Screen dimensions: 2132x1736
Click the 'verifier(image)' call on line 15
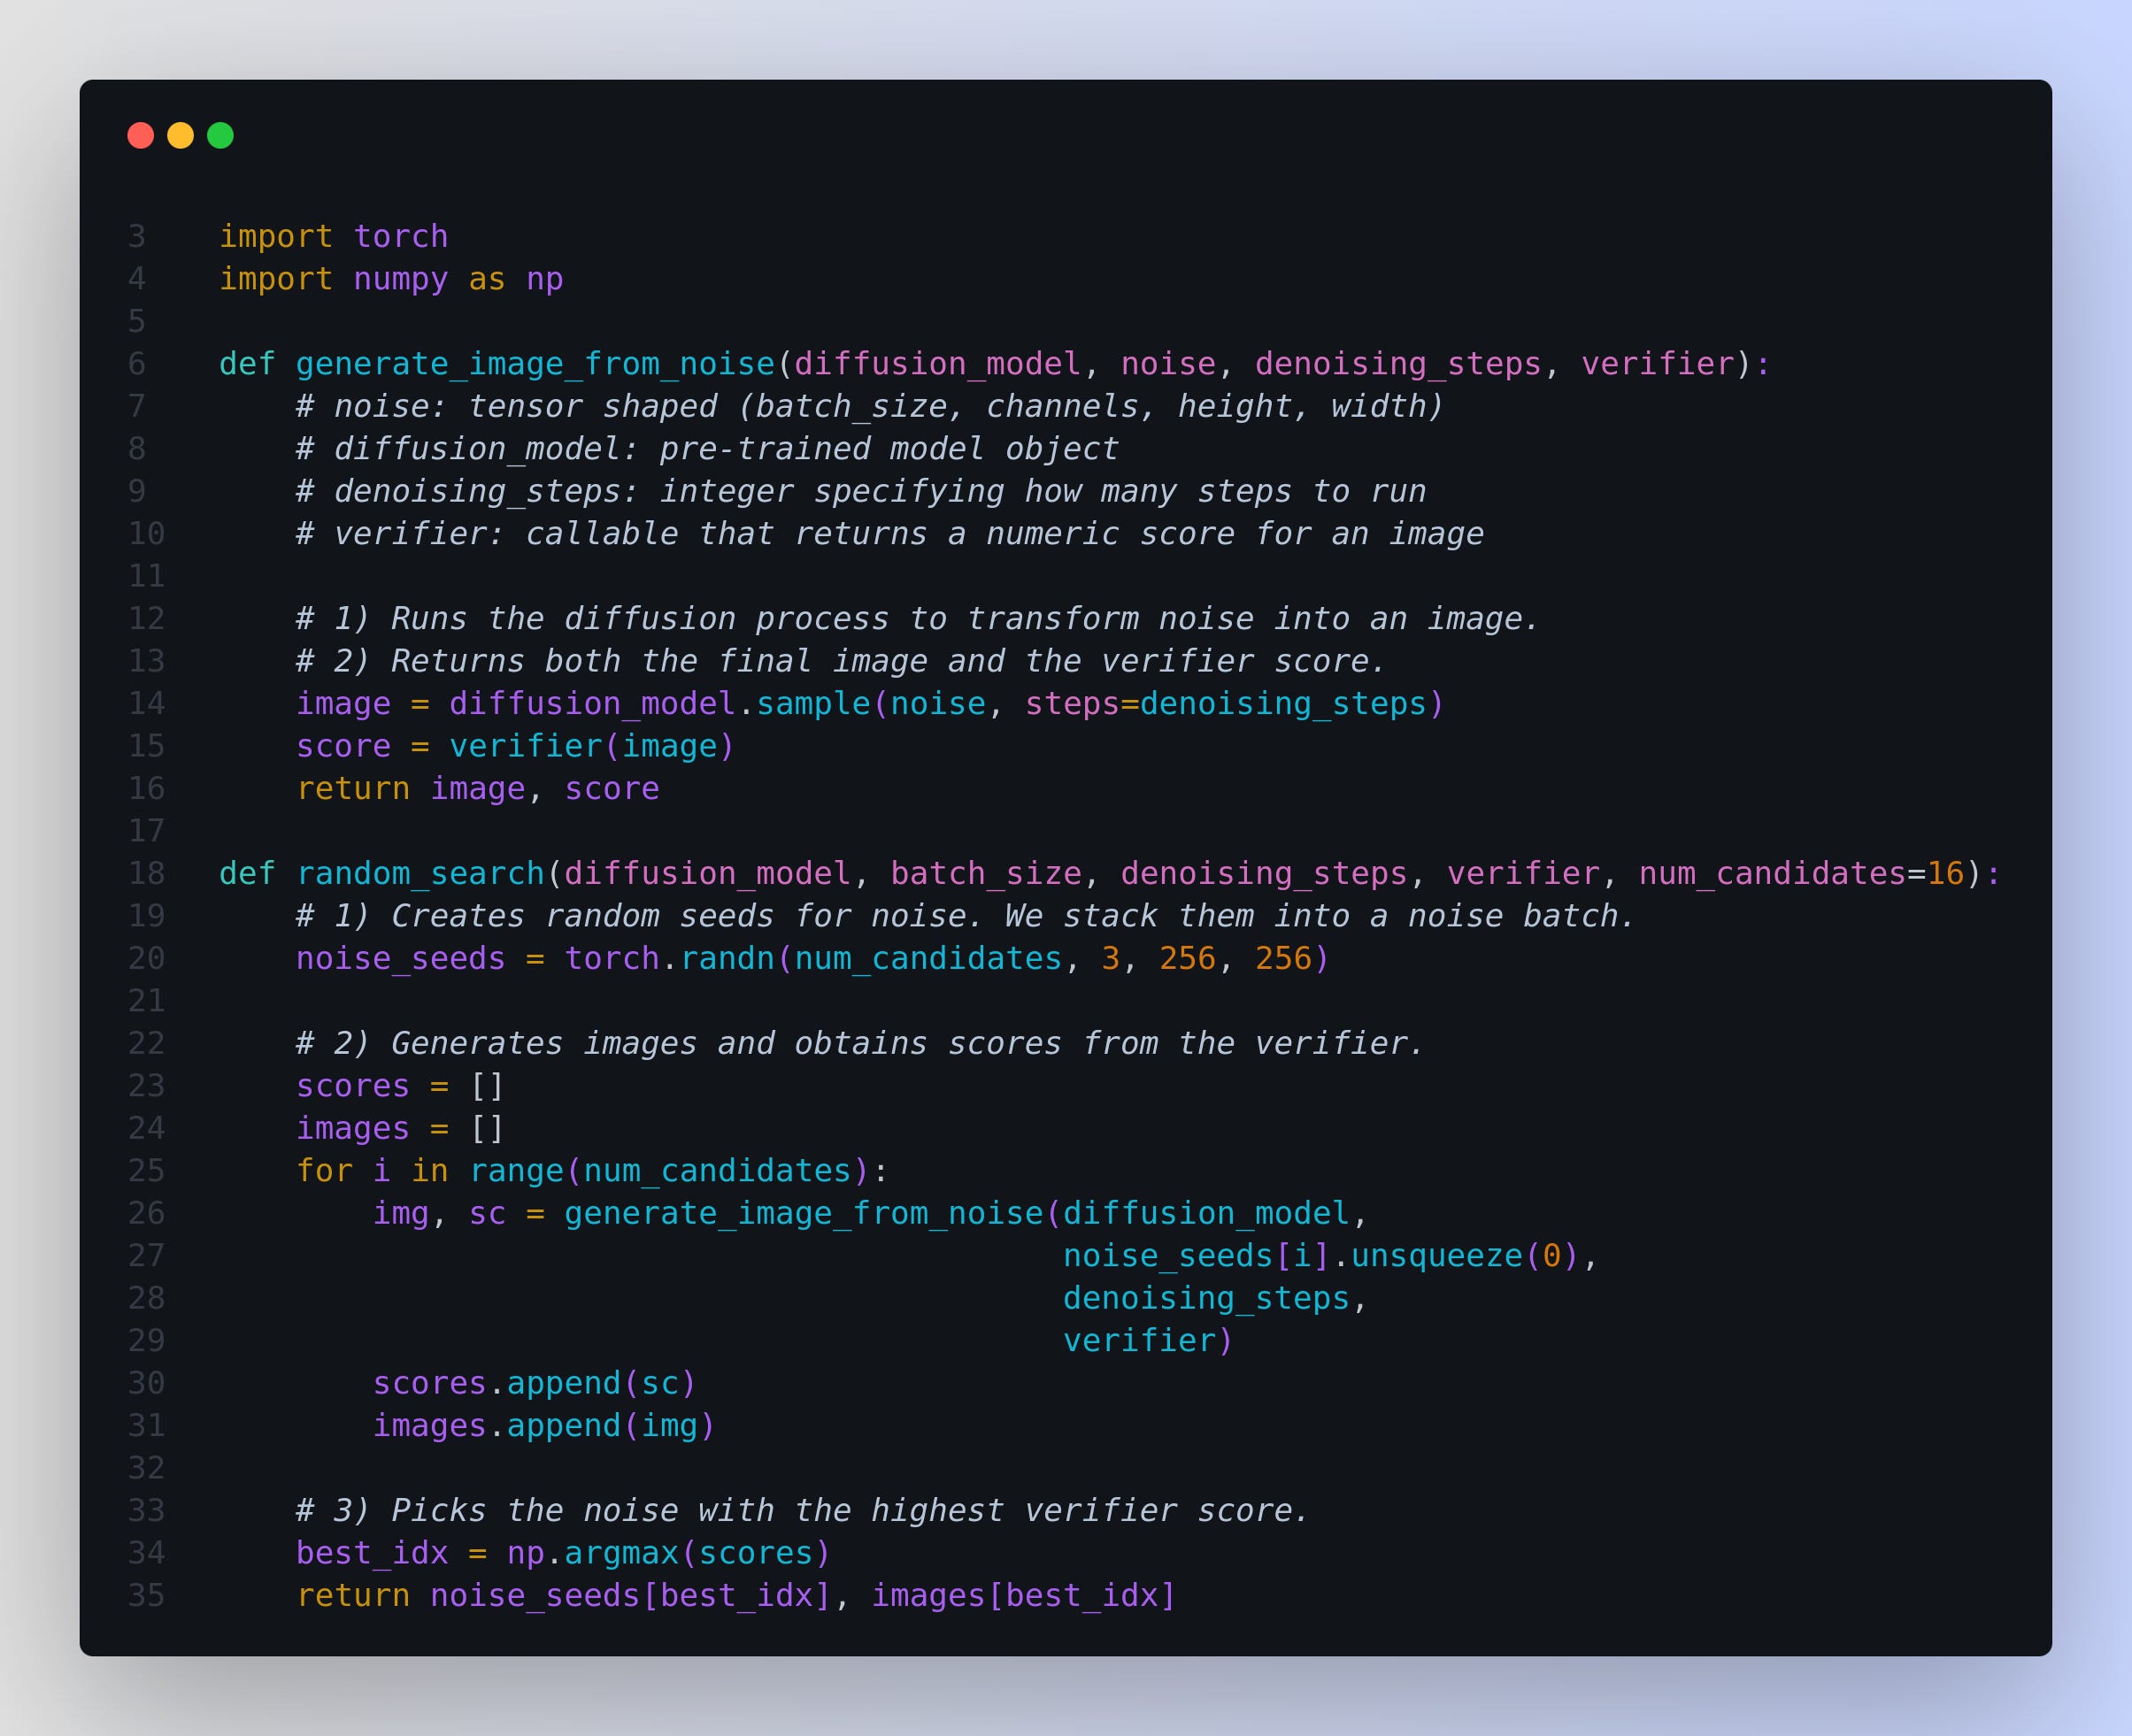591,746
